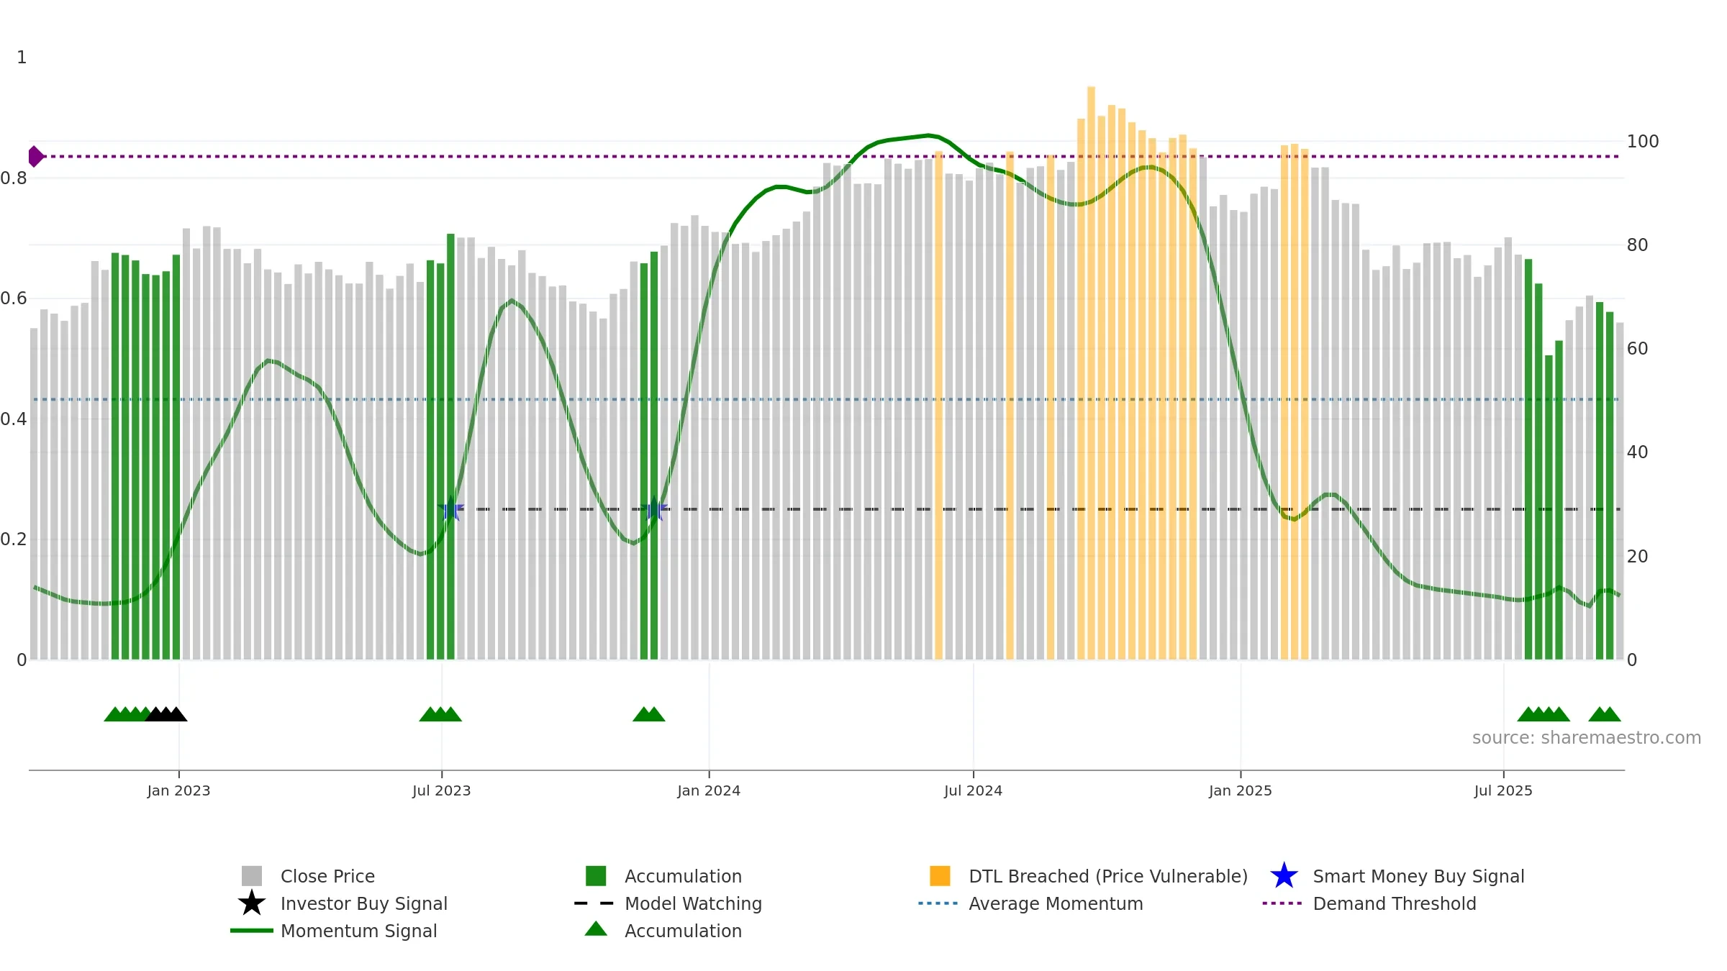Click the green Accumulation triangle legend icon
The height and width of the screenshot is (971, 1727).
(596, 929)
